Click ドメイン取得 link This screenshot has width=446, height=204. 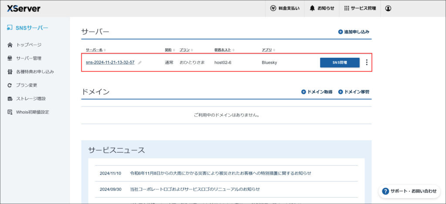pos(317,92)
